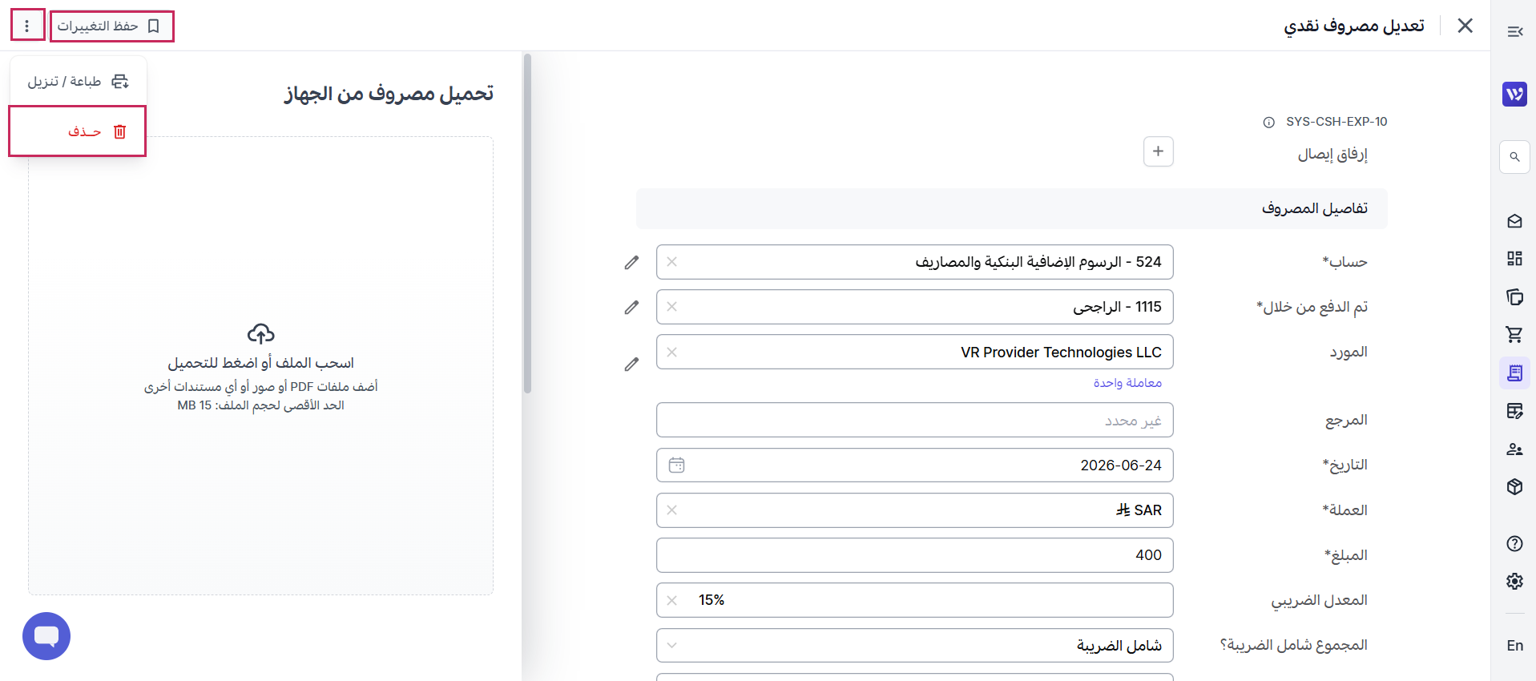Open the settings gear in the sidebar
The image size is (1536, 681).
(1514, 581)
